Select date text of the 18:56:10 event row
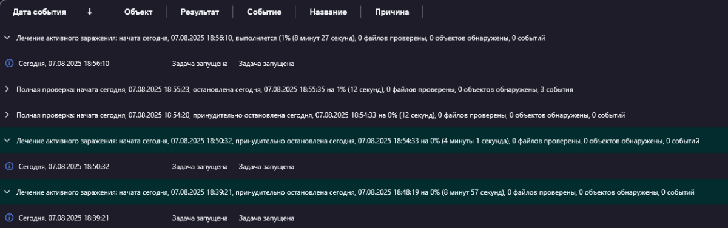Screen dimensions: 728x228 click(64, 64)
